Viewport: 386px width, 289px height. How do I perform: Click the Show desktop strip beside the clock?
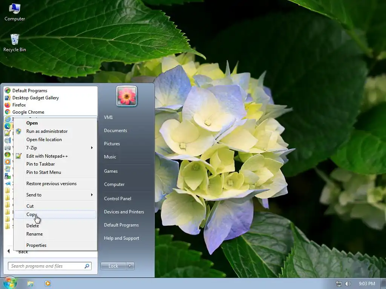point(383,284)
